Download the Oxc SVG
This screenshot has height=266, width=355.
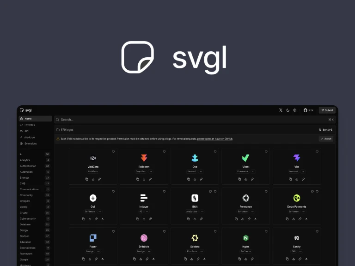[195, 179]
